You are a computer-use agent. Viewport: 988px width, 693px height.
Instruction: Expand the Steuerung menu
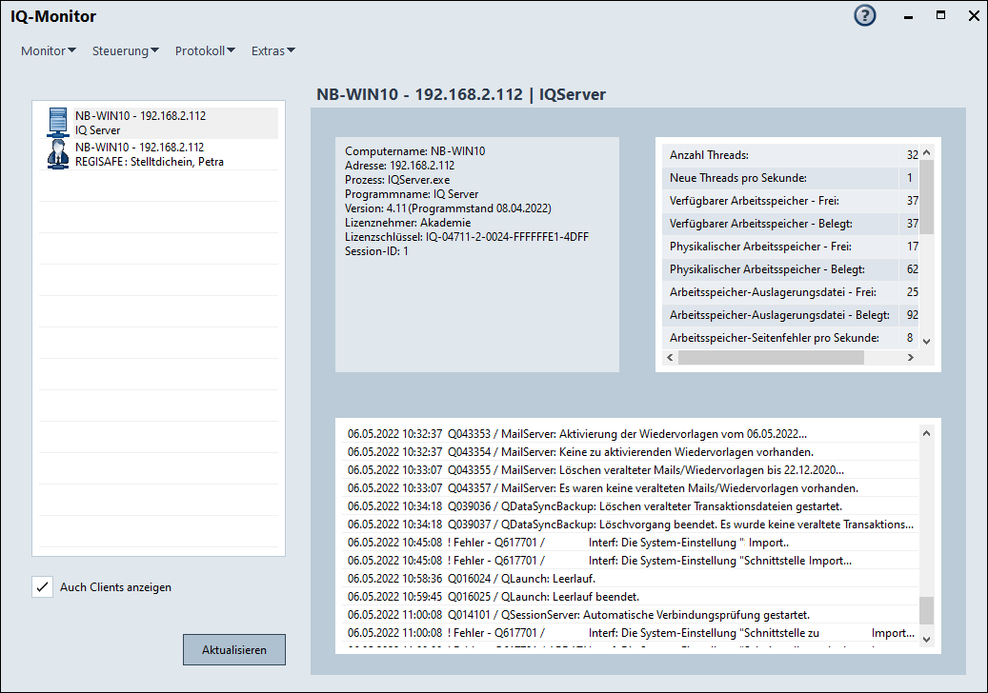tap(126, 51)
